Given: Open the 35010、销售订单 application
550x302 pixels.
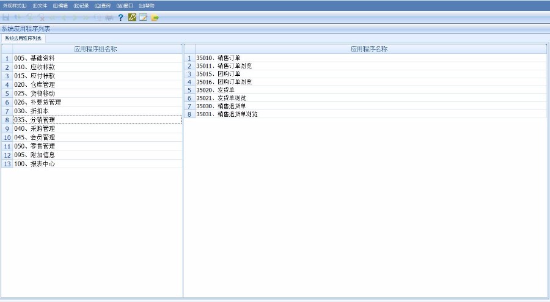Looking at the screenshot, I should [371, 58].
